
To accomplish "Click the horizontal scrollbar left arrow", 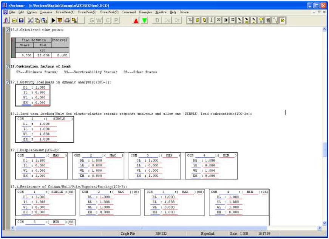I will click(12, 228).
